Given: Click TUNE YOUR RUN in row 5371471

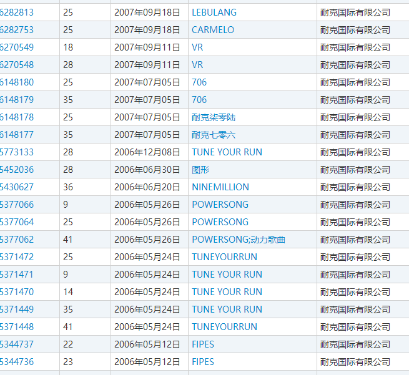Looking at the screenshot, I should (x=227, y=275).
